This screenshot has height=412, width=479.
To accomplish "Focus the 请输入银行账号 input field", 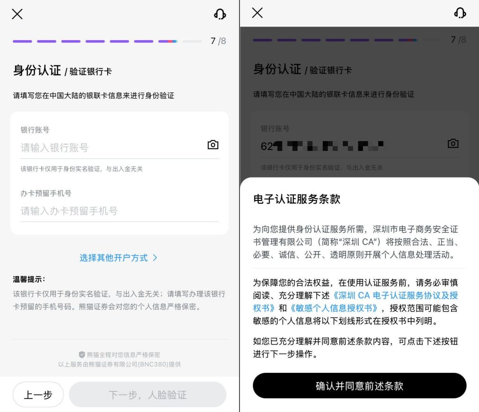I will (x=110, y=148).
